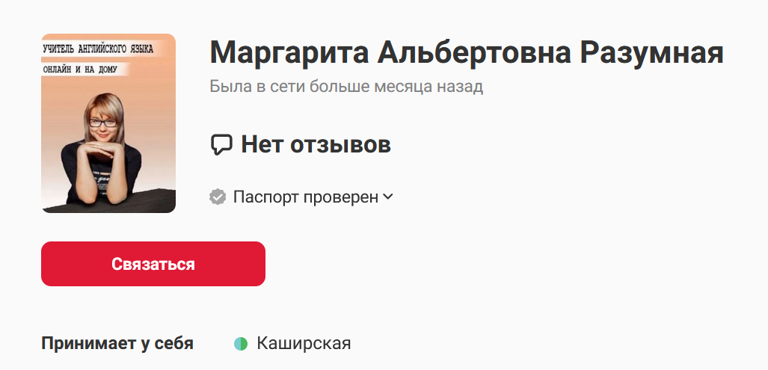Click the name Маргарита Альбертовна Разумная
Image resolution: width=768 pixels, height=370 pixels.
467,52
